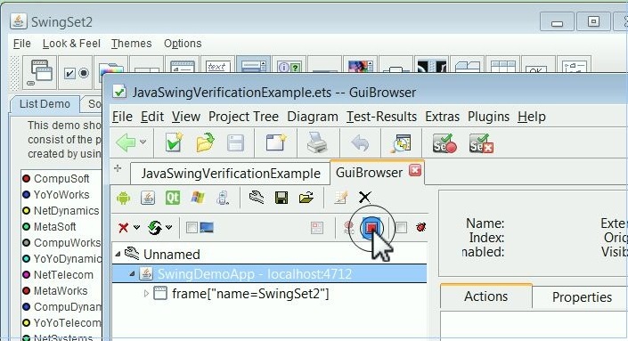The image size is (628, 341).
Task: Click the wrench GUI map icon in toolbar
Action: 257,198
